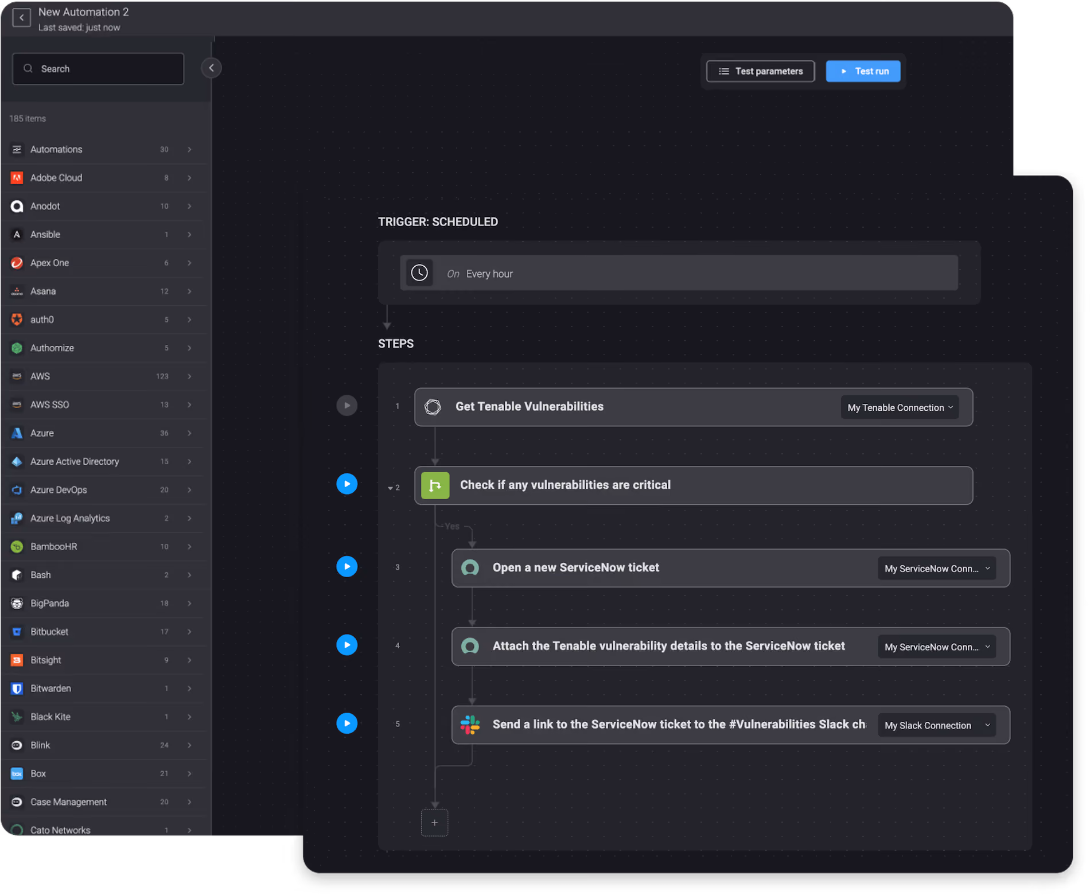The height and width of the screenshot is (895, 1090).
Task: Click the Automations icon in sidebar
Action: (17, 149)
